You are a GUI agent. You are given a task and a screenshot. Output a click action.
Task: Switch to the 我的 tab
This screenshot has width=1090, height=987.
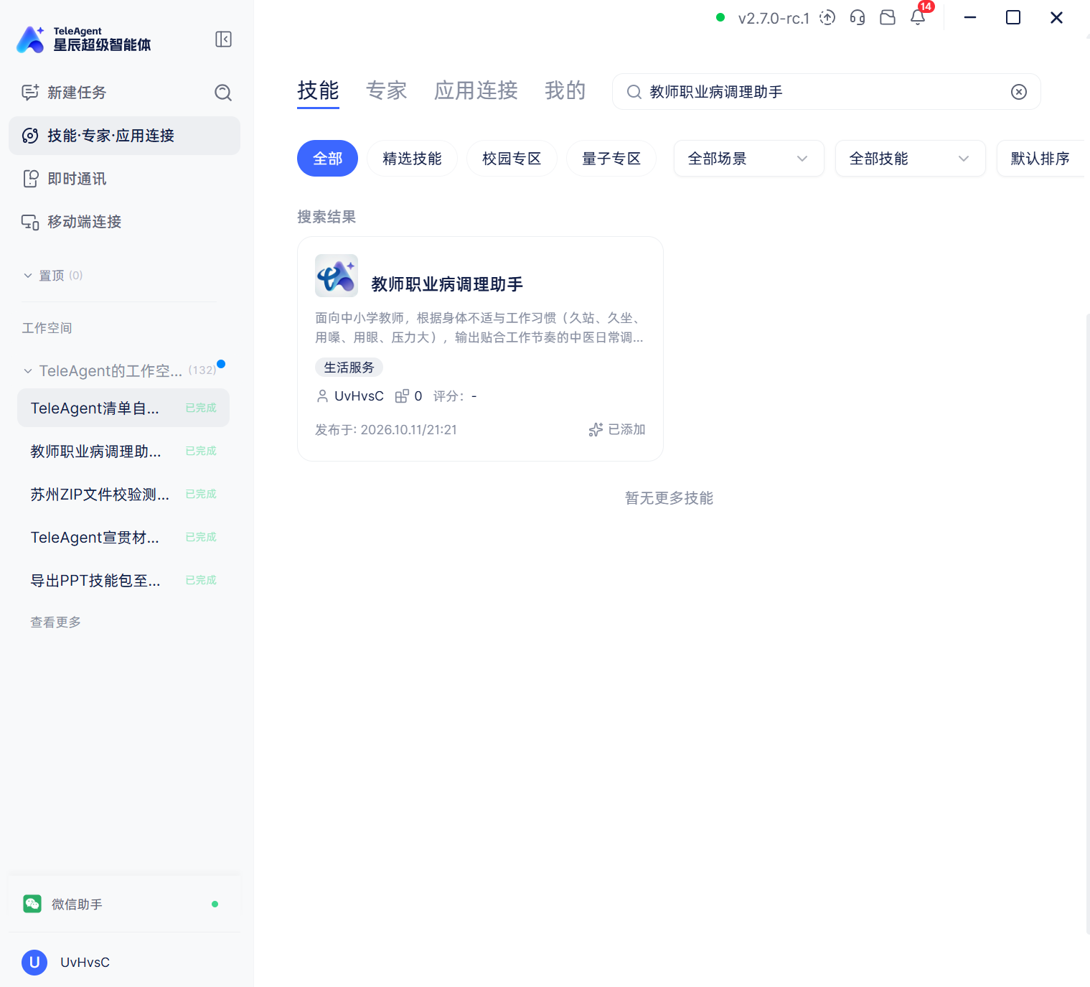tap(565, 91)
